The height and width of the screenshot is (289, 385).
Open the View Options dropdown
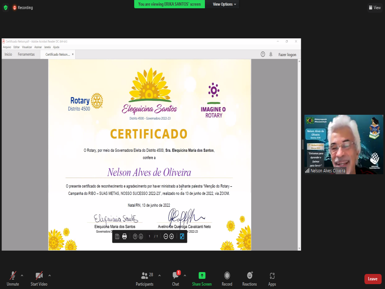(x=224, y=4)
